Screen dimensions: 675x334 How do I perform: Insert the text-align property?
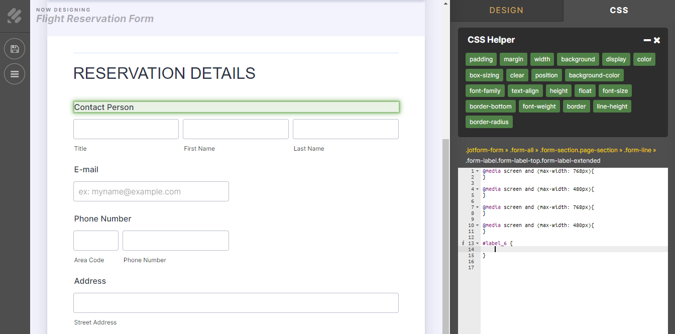525,91
